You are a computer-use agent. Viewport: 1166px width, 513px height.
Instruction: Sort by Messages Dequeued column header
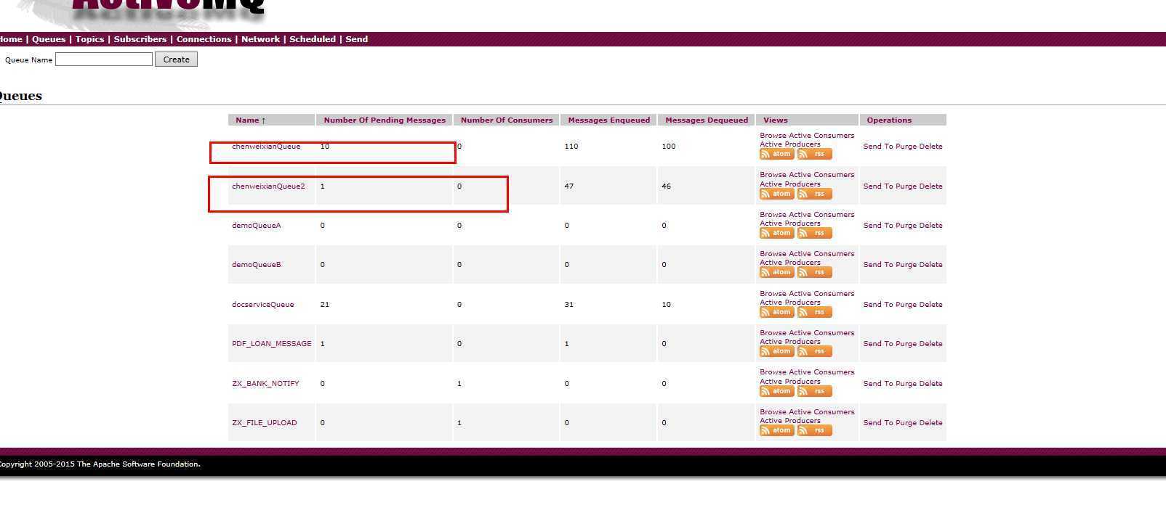[x=707, y=120]
